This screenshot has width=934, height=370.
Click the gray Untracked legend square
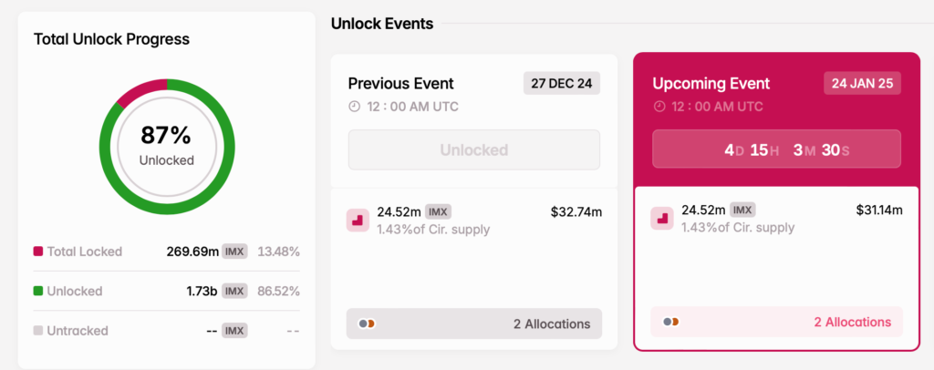pos(38,331)
